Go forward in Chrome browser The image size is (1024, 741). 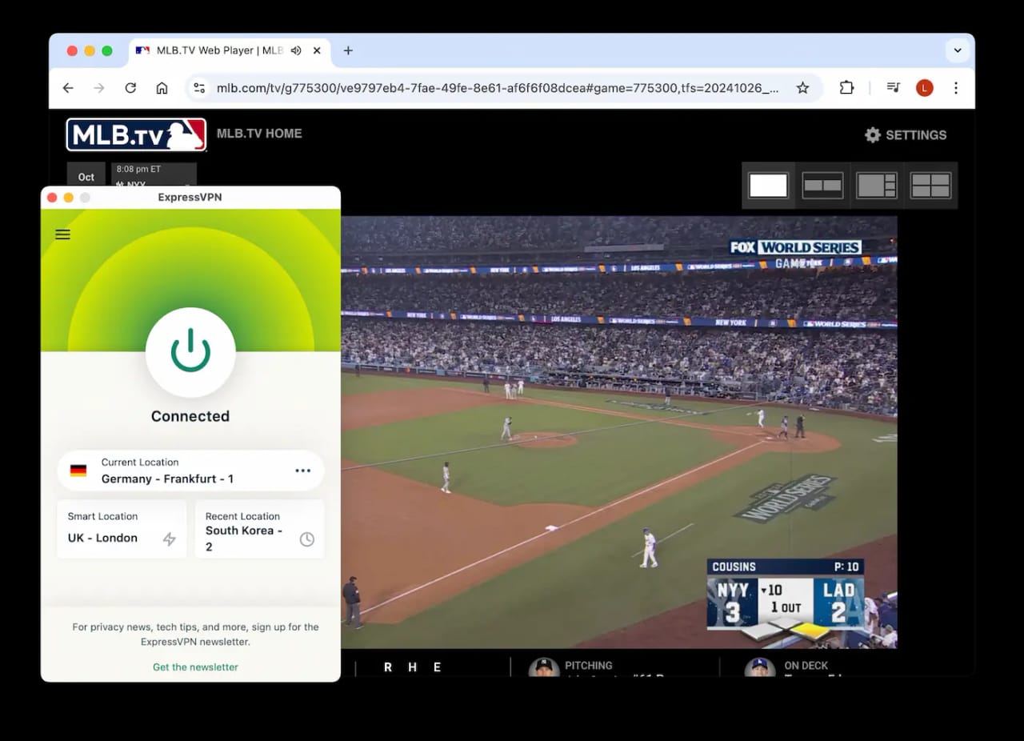pyautogui.click(x=99, y=88)
